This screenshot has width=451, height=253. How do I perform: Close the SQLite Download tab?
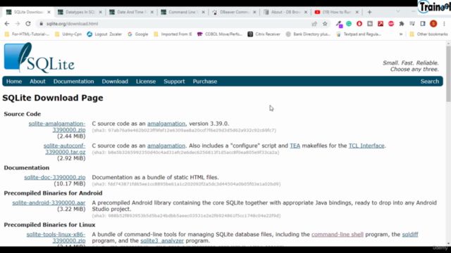(49, 12)
